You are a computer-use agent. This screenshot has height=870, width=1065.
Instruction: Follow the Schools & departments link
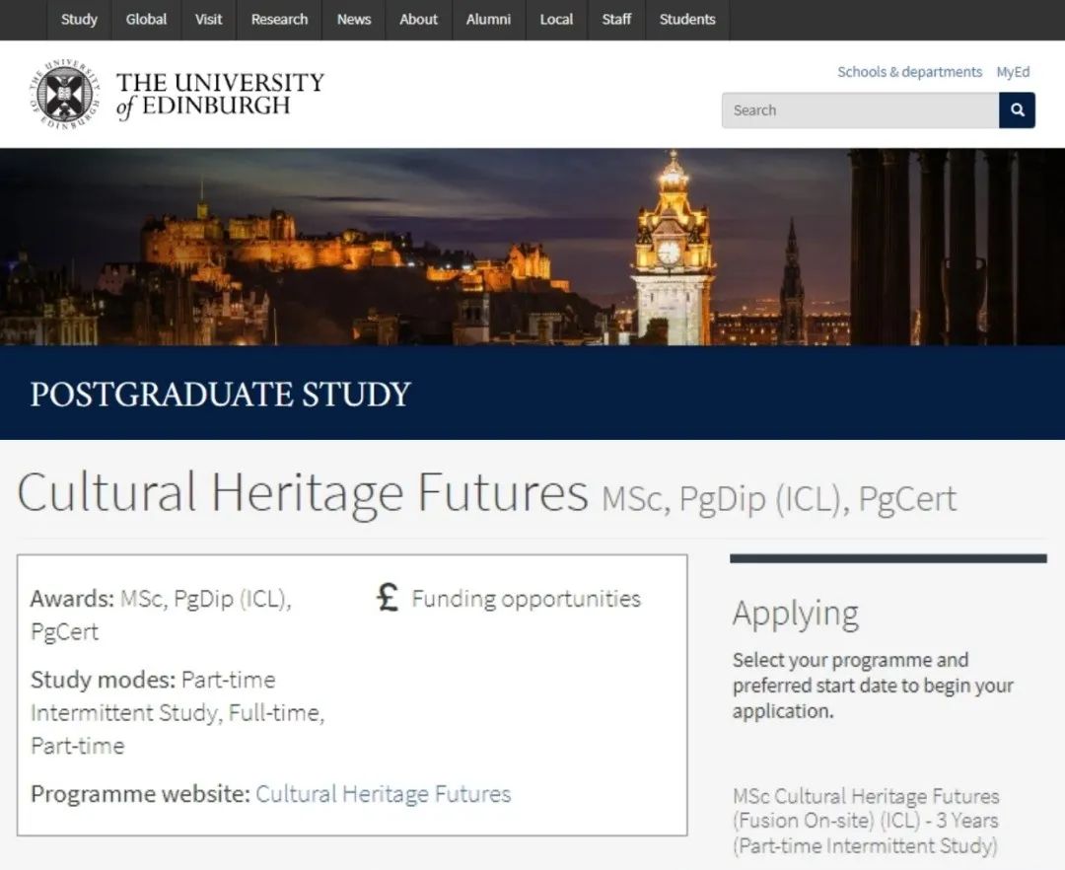click(x=909, y=72)
